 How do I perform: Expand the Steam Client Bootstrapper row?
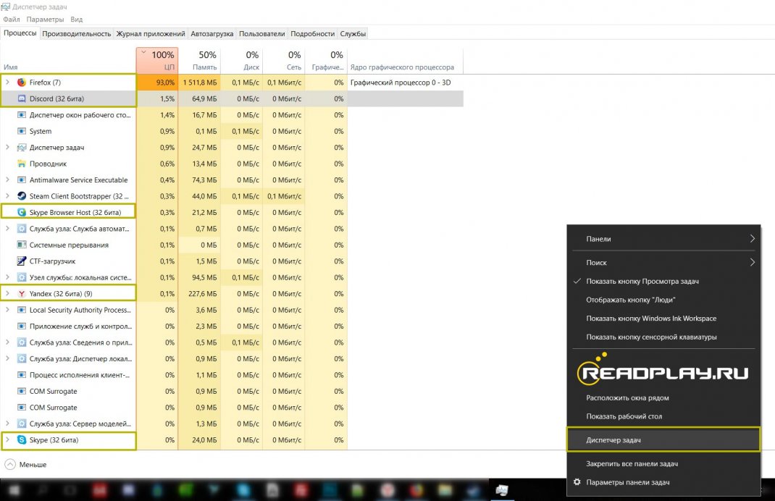(7, 196)
